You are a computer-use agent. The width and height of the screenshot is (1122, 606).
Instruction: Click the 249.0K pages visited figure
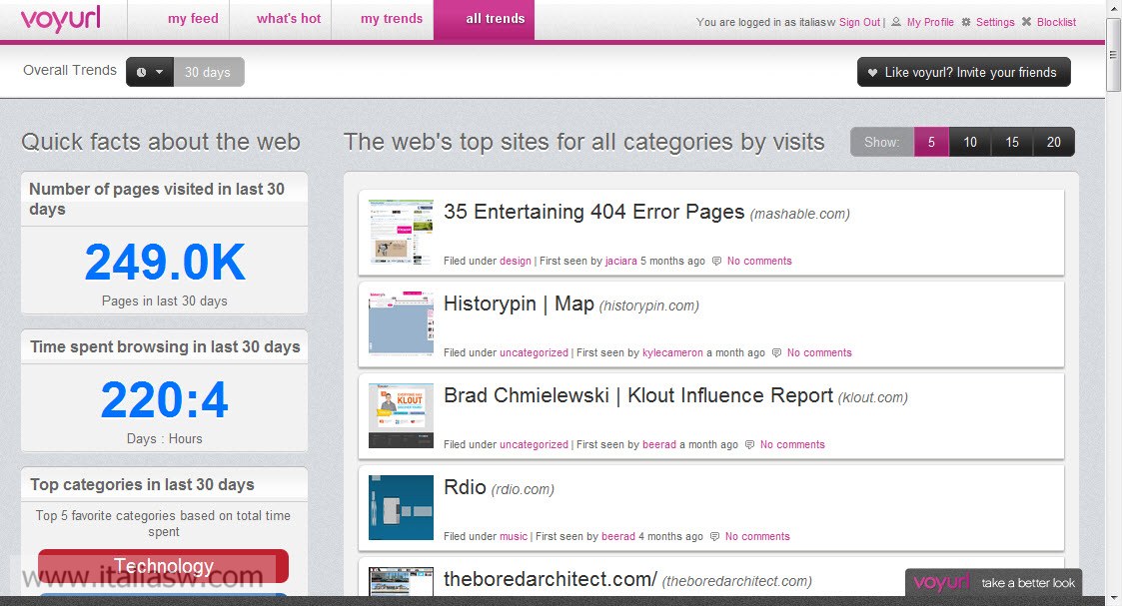click(x=165, y=263)
